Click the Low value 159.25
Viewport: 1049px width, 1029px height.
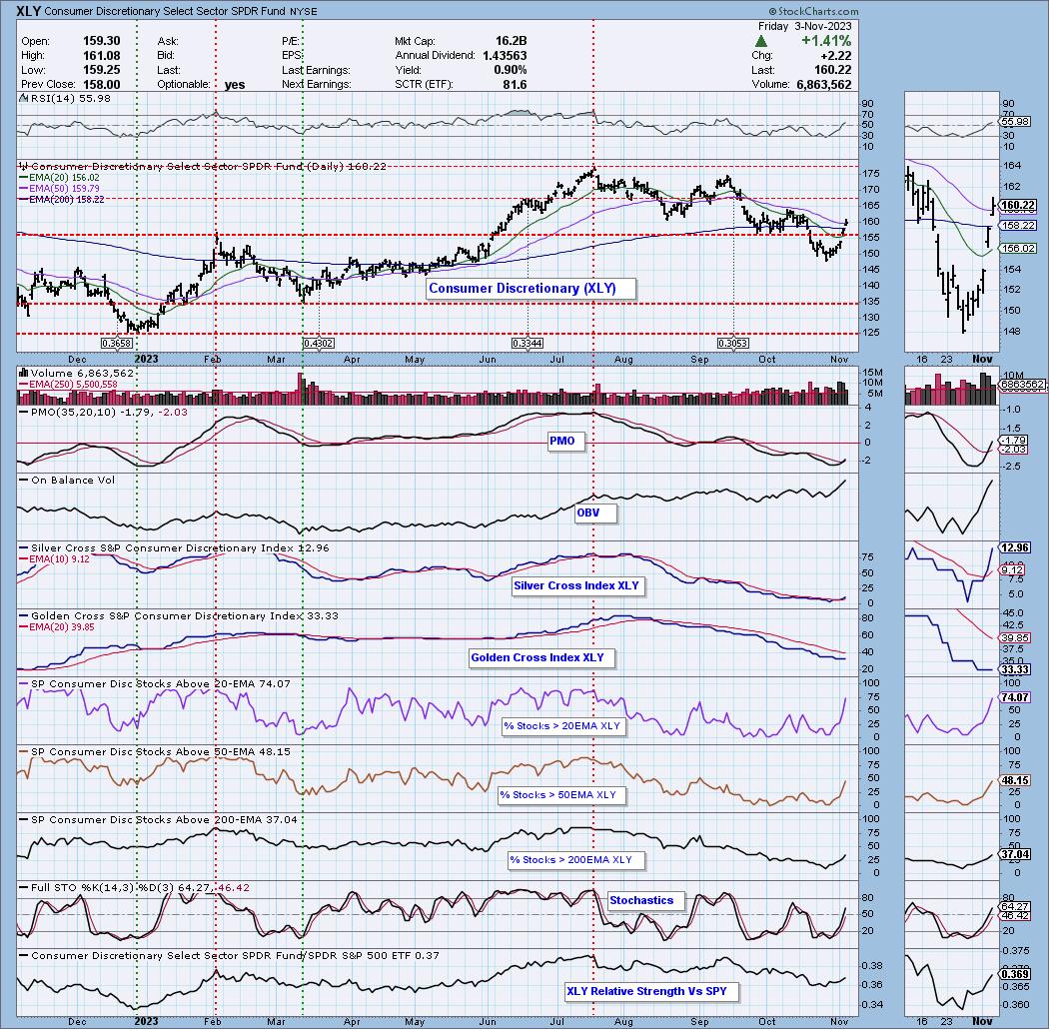101,70
